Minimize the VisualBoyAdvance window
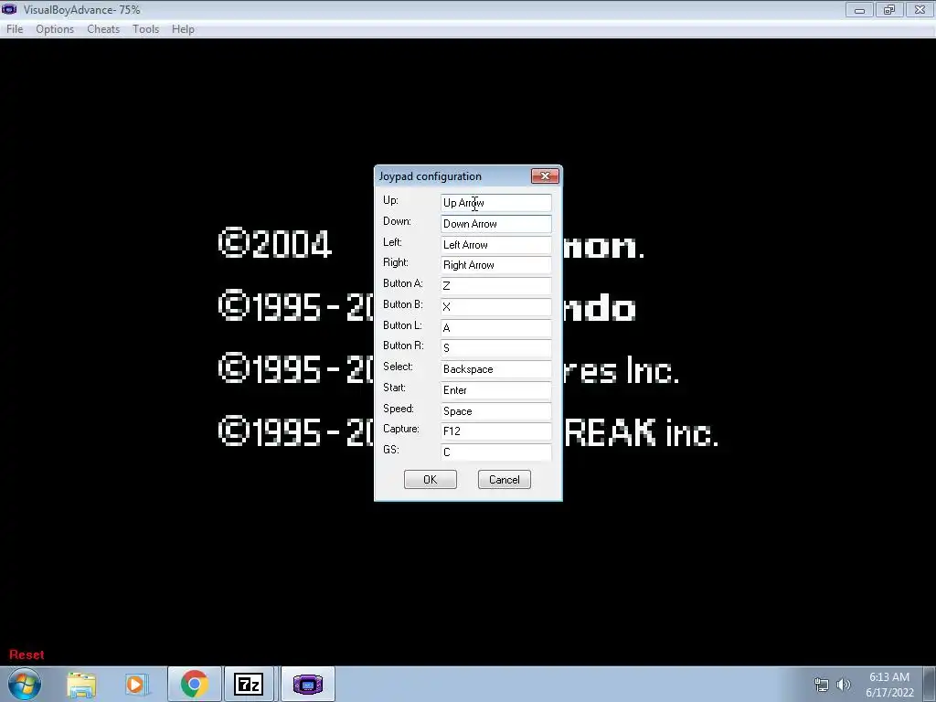 (859, 10)
